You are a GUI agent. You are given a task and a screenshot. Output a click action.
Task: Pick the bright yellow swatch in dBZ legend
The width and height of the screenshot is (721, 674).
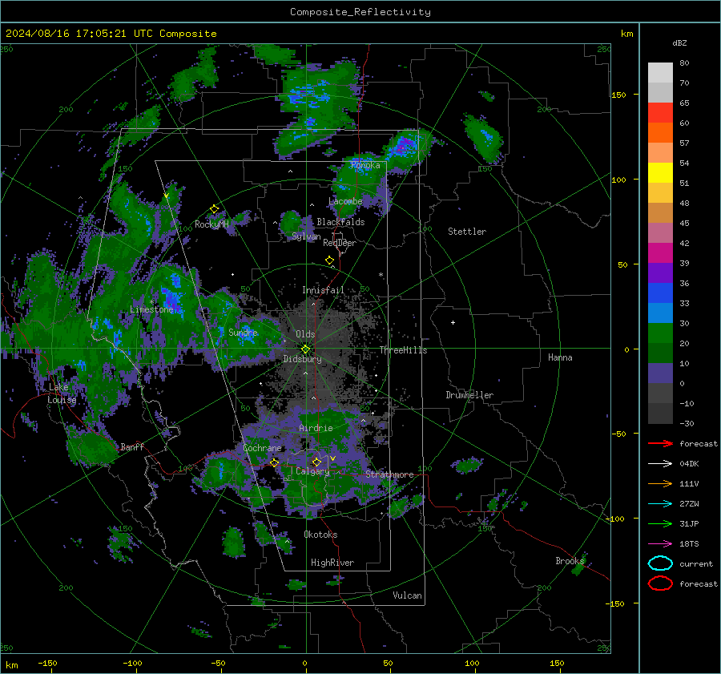pyautogui.click(x=660, y=173)
